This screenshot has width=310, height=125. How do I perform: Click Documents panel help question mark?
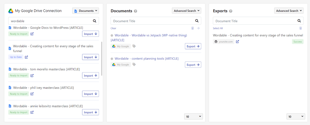(x=136, y=11)
